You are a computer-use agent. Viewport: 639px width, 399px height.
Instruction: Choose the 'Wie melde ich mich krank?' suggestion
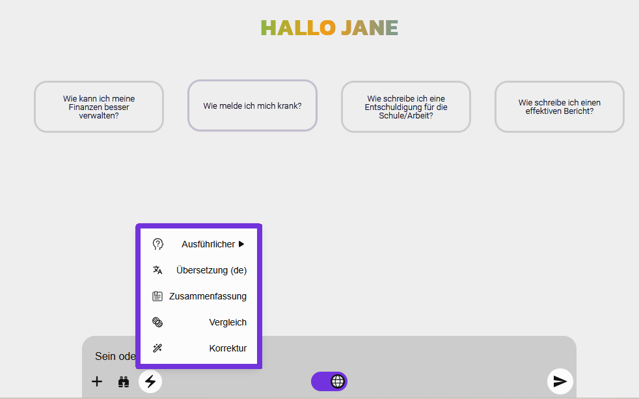coord(252,105)
